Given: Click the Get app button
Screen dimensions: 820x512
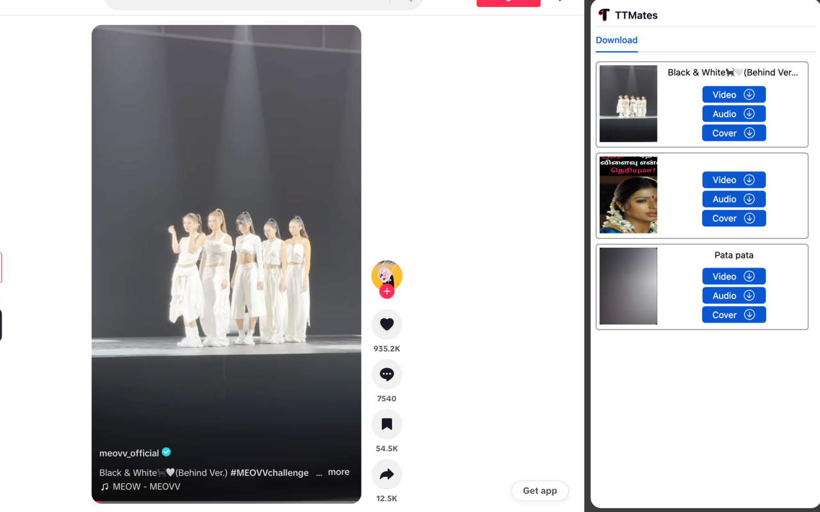Looking at the screenshot, I should tap(539, 490).
